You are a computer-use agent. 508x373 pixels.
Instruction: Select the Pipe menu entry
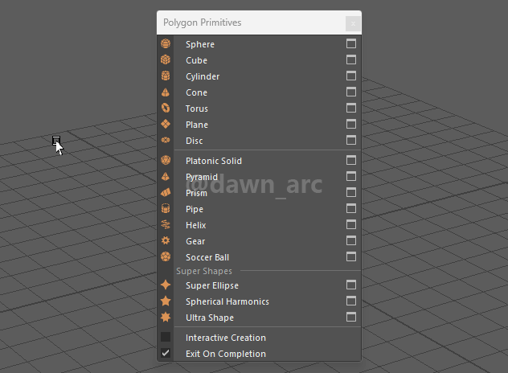click(195, 209)
